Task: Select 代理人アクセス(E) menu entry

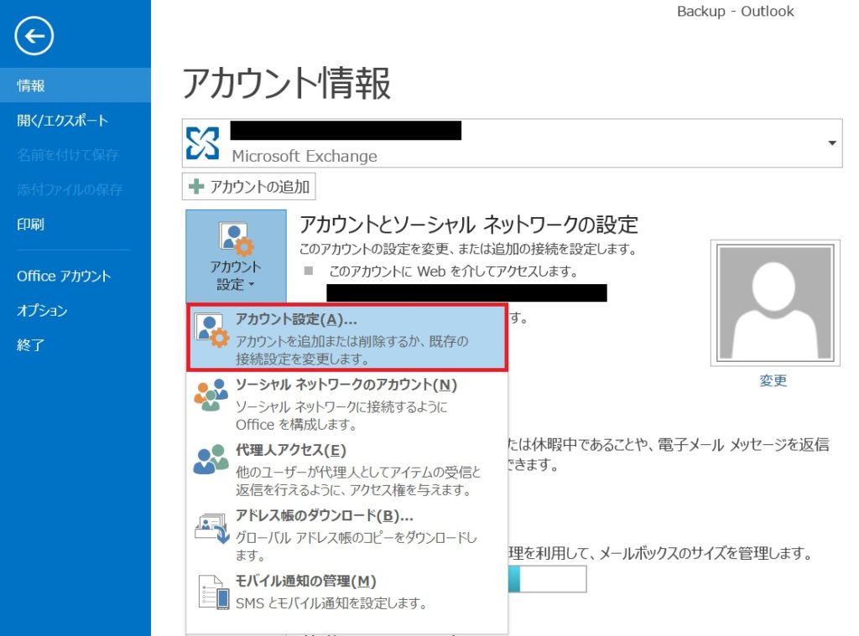Action: pos(347,469)
